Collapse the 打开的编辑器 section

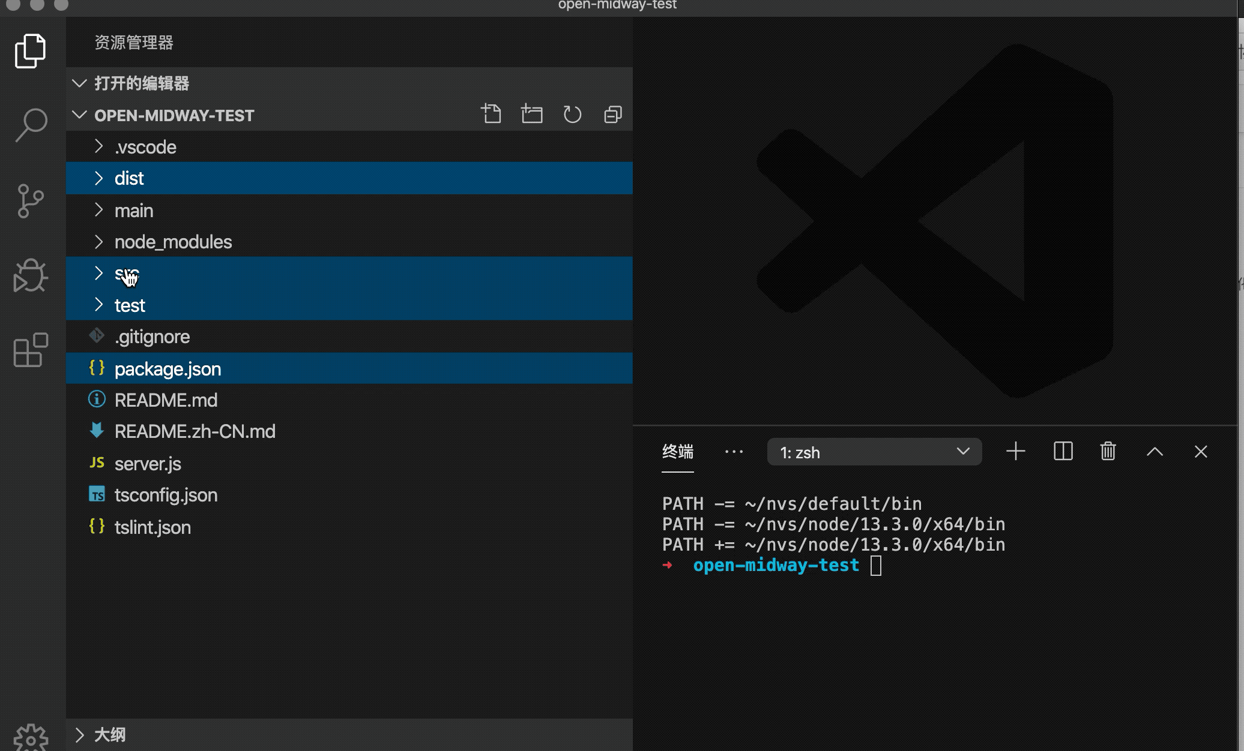(x=349, y=83)
